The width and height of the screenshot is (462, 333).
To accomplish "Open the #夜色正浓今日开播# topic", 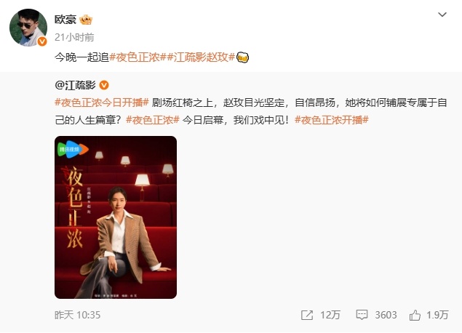I will (x=102, y=103).
